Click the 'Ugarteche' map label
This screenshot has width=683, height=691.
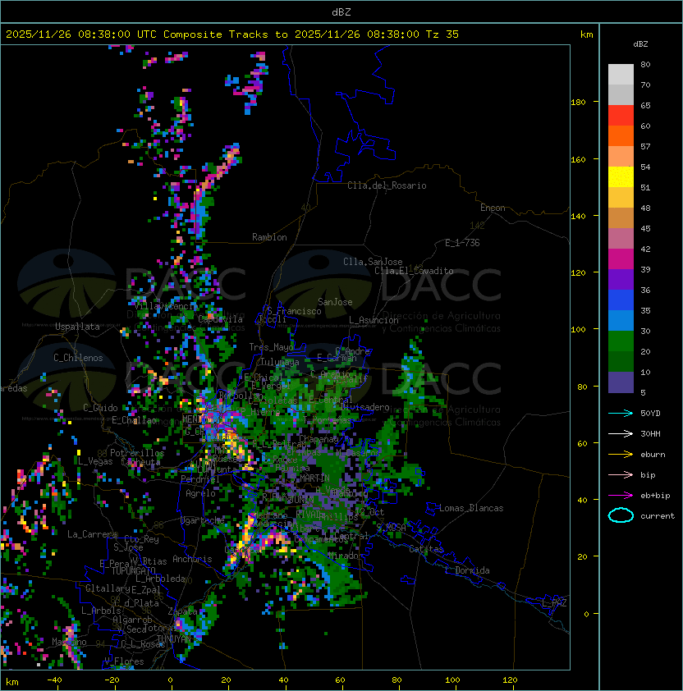[x=203, y=520]
